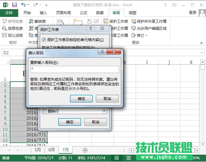The width and height of the screenshot is (206, 162).
Task: Click the Save icon in quick access toolbar
Action: point(14,5)
